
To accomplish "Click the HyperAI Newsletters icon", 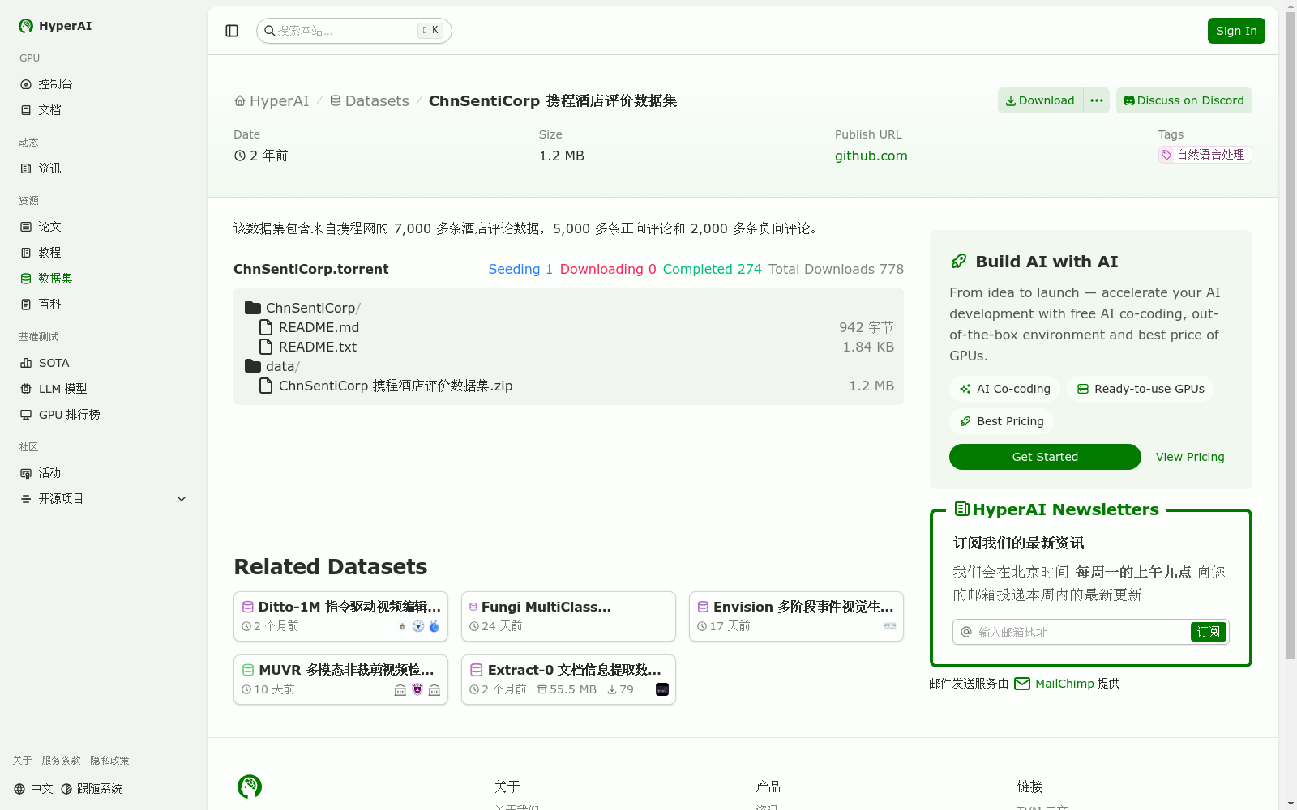I will point(962,509).
